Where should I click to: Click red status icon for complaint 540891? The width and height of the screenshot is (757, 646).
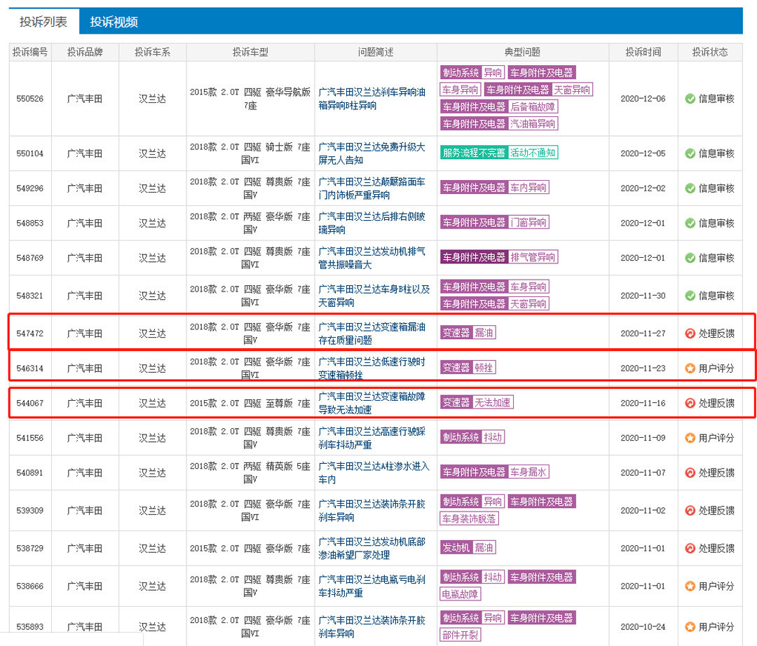[x=690, y=473]
